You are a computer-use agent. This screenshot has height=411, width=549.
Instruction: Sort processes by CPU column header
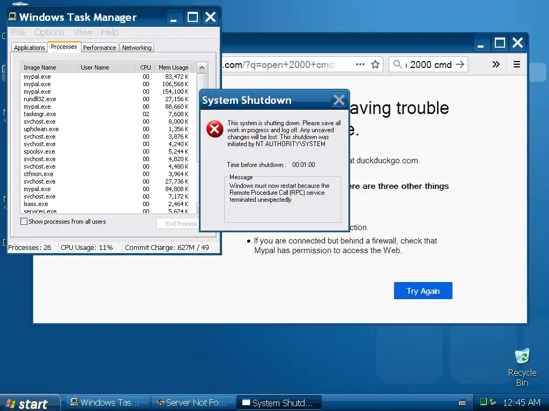point(145,67)
